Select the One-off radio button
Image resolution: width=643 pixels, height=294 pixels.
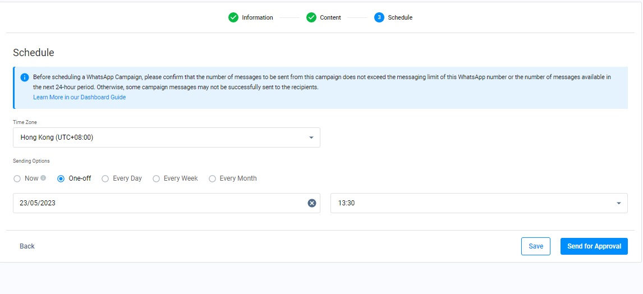(61, 179)
